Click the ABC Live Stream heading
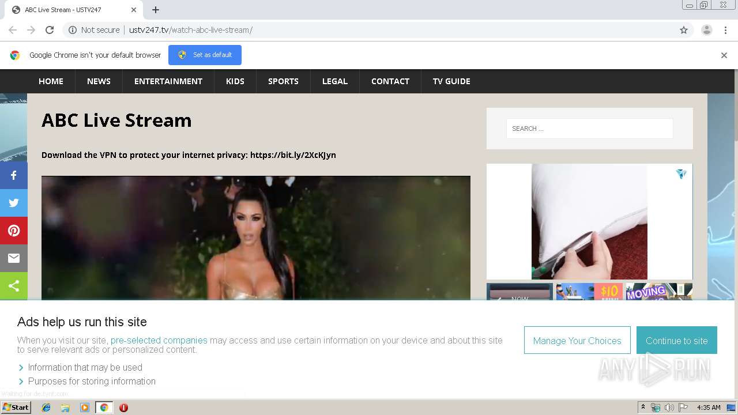This screenshot has width=738, height=415. [116, 120]
